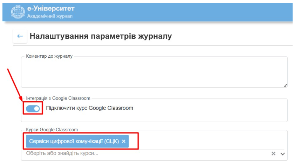Expand the courses dropdown chevron

click(x=282, y=154)
